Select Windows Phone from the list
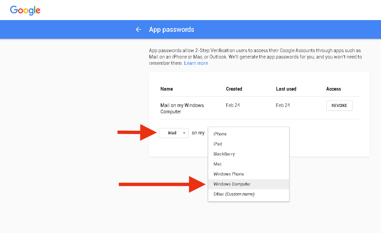 (229, 174)
